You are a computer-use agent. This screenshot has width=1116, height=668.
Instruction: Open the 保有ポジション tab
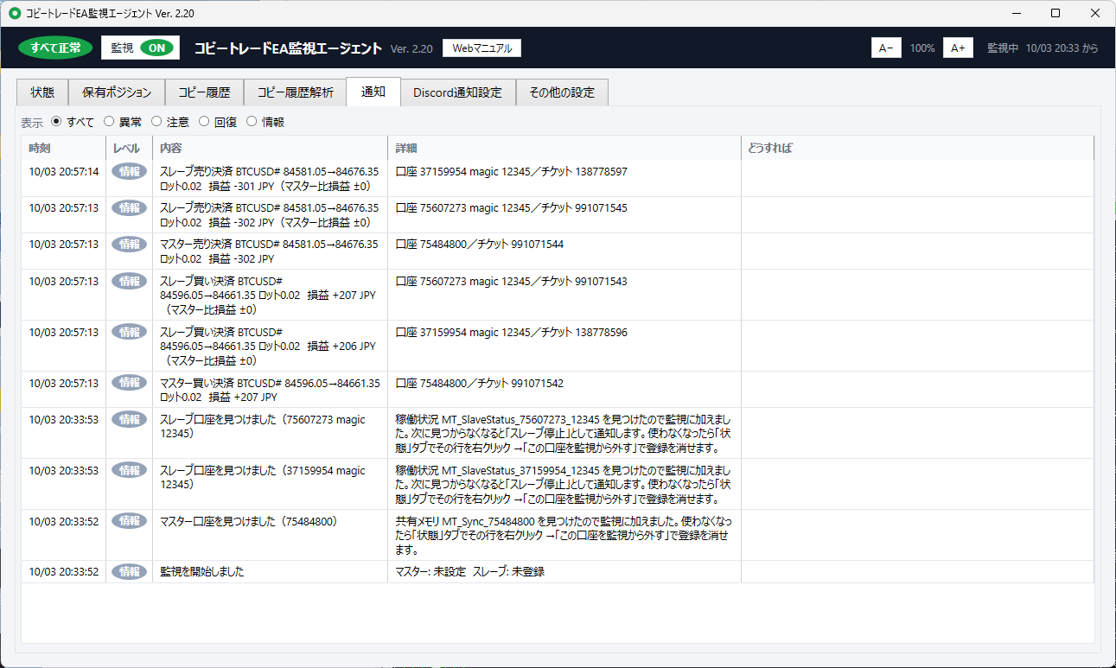point(117,92)
